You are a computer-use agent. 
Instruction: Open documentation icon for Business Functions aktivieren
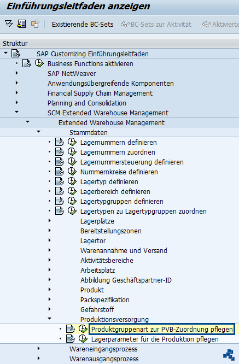[27, 63]
